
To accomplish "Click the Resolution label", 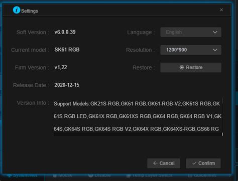I will coord(140,50).
